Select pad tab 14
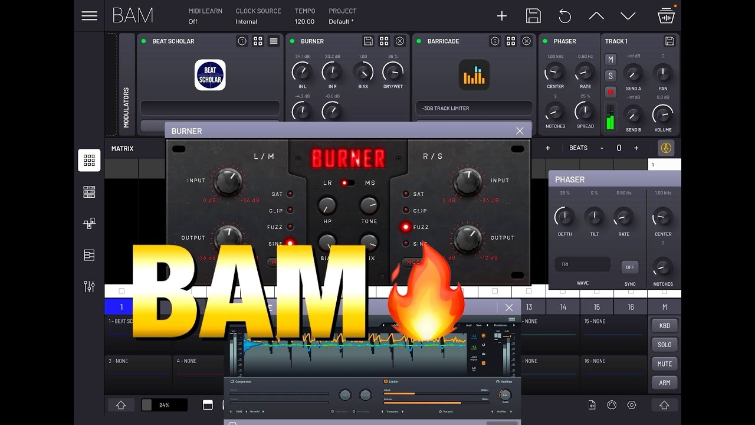 click(x=563, y=307)
